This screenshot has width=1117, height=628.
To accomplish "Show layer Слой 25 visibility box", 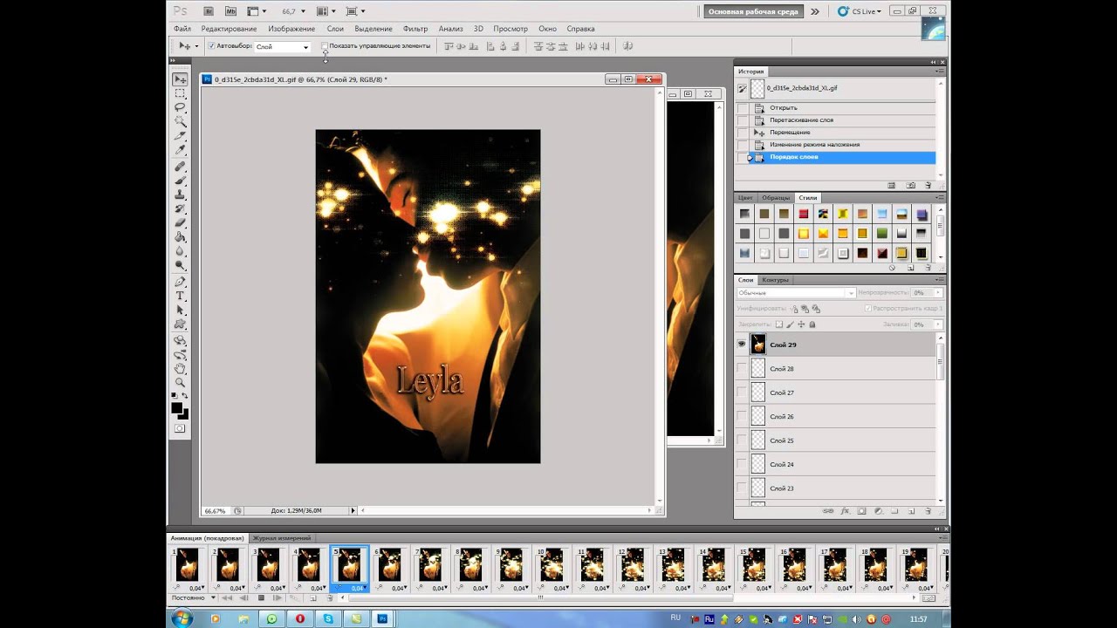I will 742,440.
